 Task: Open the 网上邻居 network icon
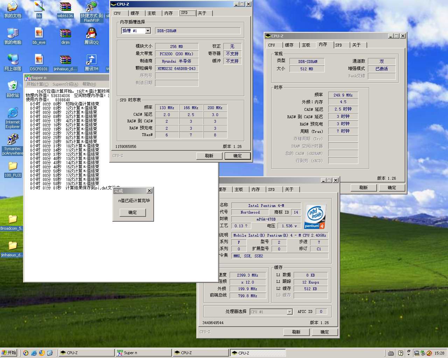point(13,63)
